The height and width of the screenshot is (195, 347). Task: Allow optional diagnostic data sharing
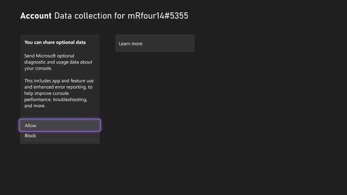click(x=60, y=125)
